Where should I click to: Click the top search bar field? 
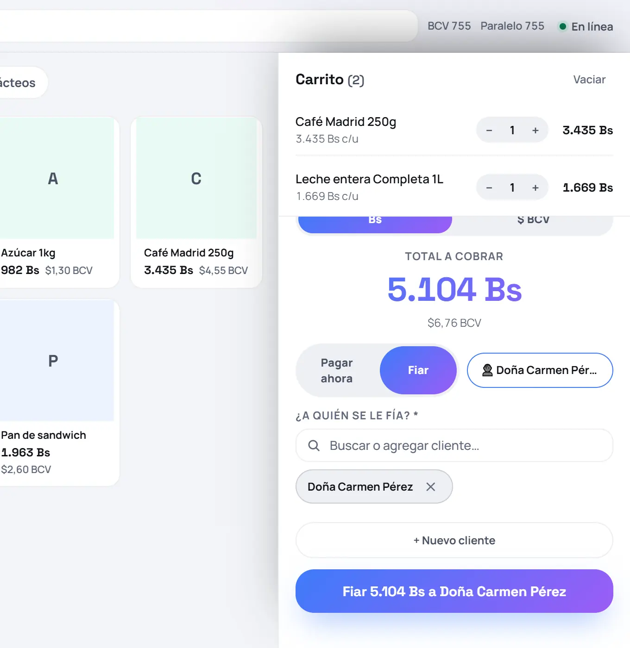pos(208,26)
